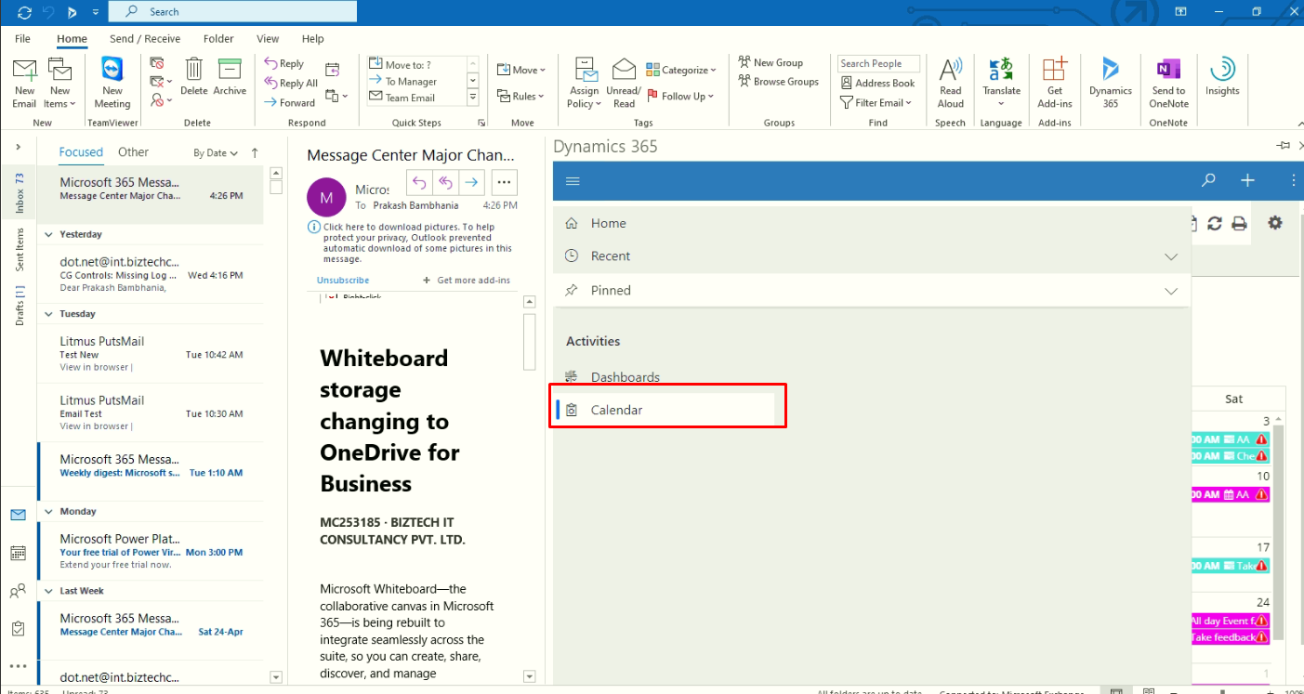This screenshot has width=1304, height=694.
Task: Select the To Manager quick step
Action: coord(403,82)
